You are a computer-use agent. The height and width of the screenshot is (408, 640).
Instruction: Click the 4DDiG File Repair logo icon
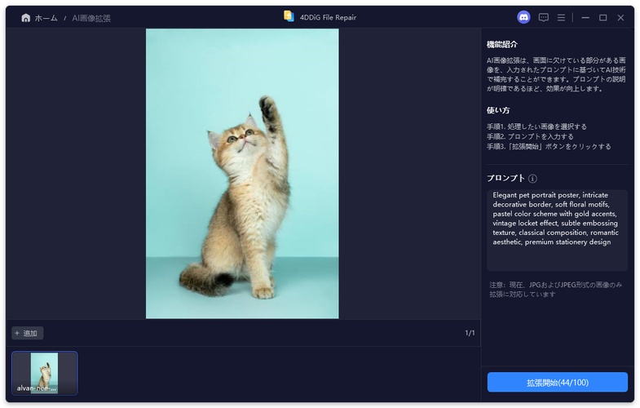289,16
